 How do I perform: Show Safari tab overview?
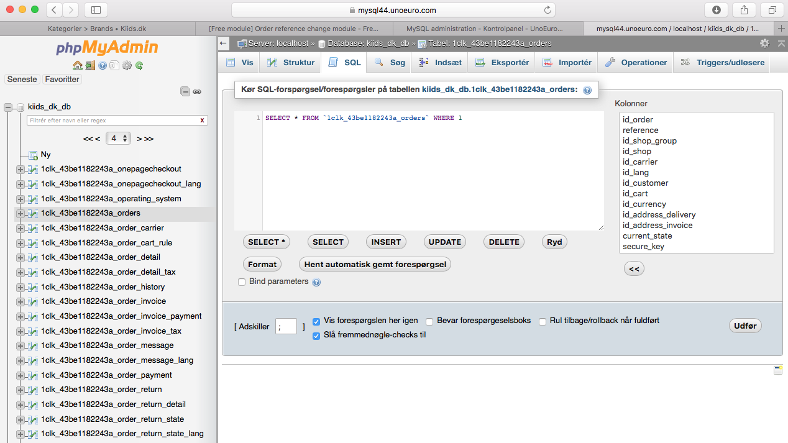tap(772, 10)
